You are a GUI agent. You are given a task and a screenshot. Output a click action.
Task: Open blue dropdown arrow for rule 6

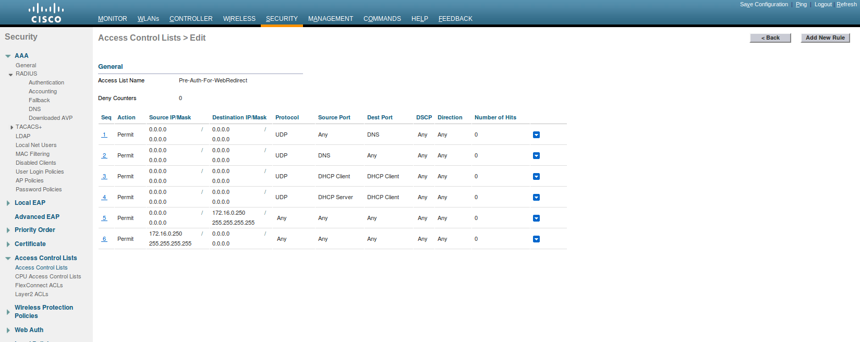[536, 239]
